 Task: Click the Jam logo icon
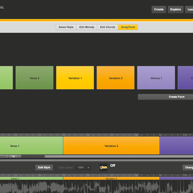(x=103, y=168)
